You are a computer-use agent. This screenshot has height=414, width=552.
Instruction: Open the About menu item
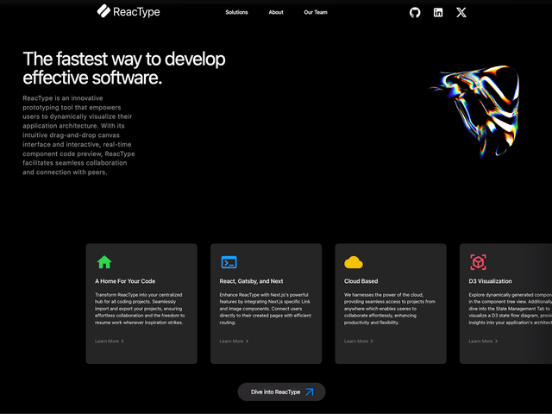[x=276, y=12]
